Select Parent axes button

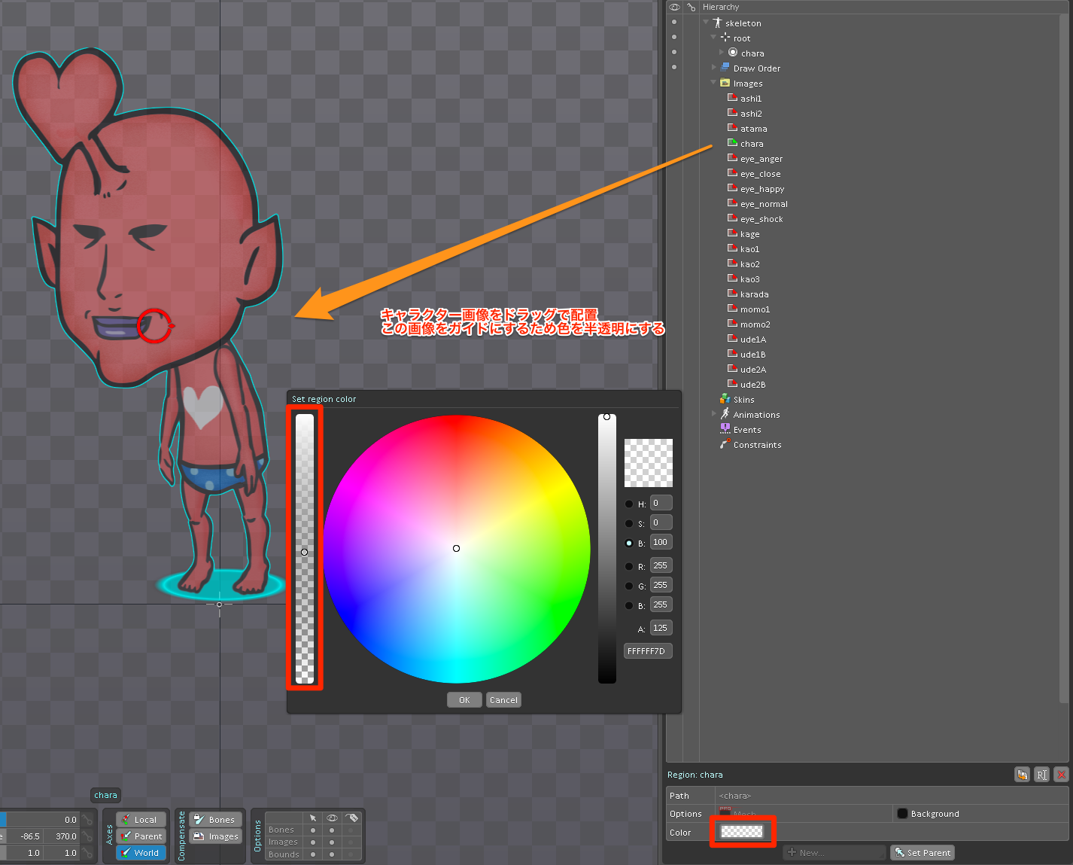pyautogui.click(x=141, y=836)
